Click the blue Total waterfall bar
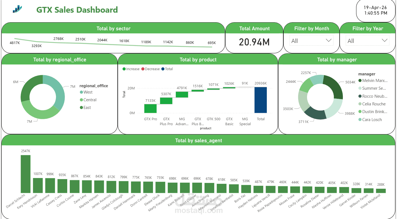 pos(261,100)
